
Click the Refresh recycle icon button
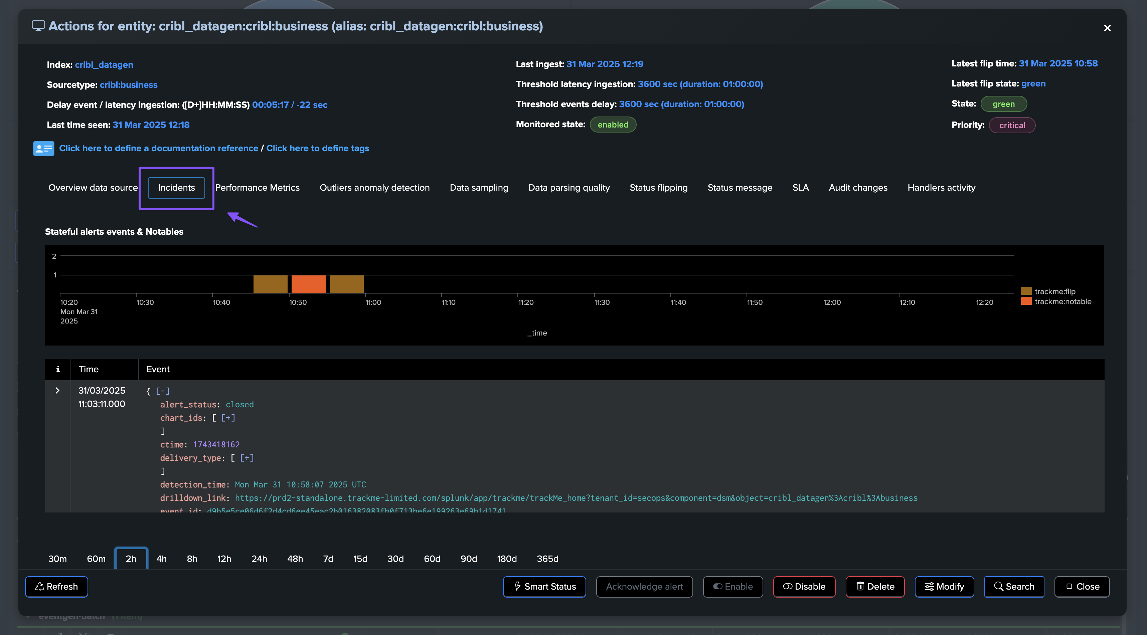point(56,587)
